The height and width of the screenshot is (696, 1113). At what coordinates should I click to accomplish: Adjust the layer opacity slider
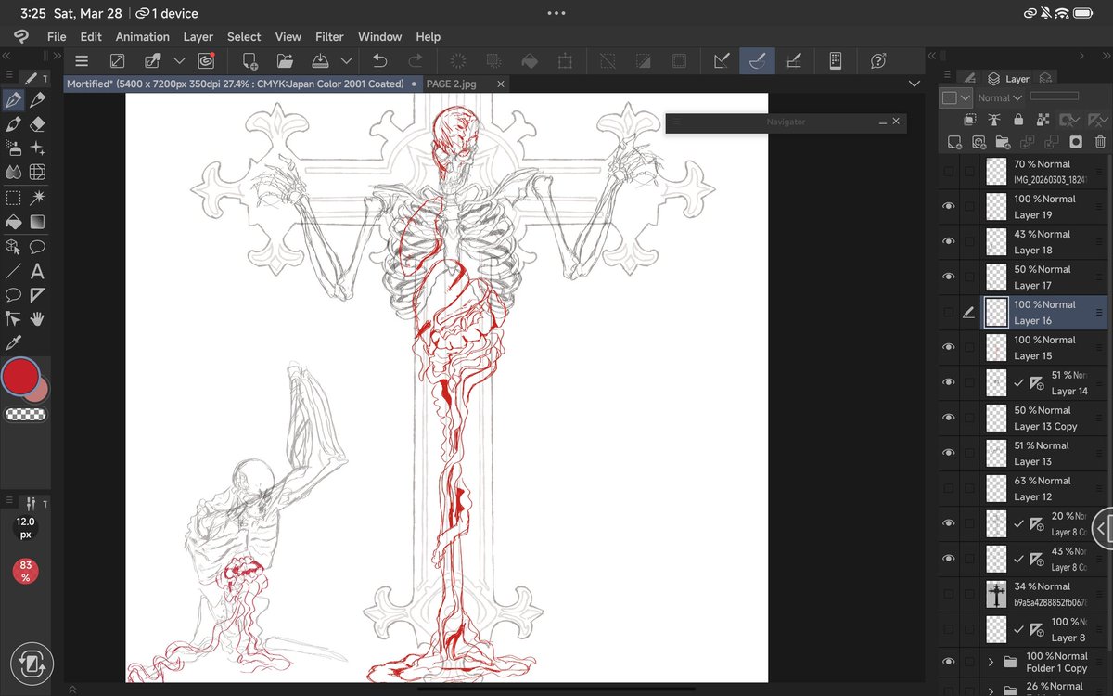pos(1055,96)
